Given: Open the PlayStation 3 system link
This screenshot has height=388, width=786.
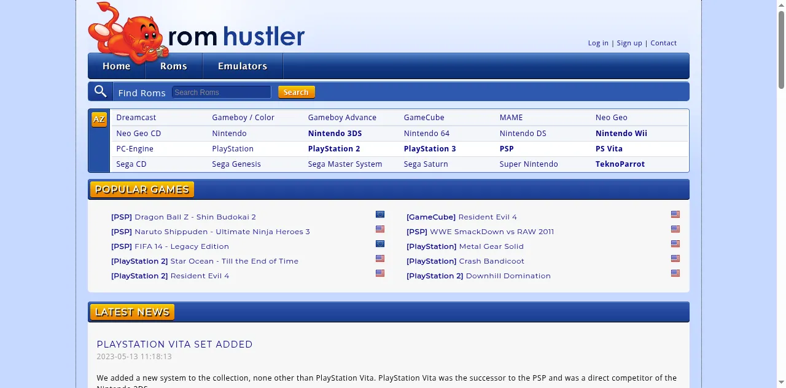Looking at the screenshot, I should [x=430, y=149].
